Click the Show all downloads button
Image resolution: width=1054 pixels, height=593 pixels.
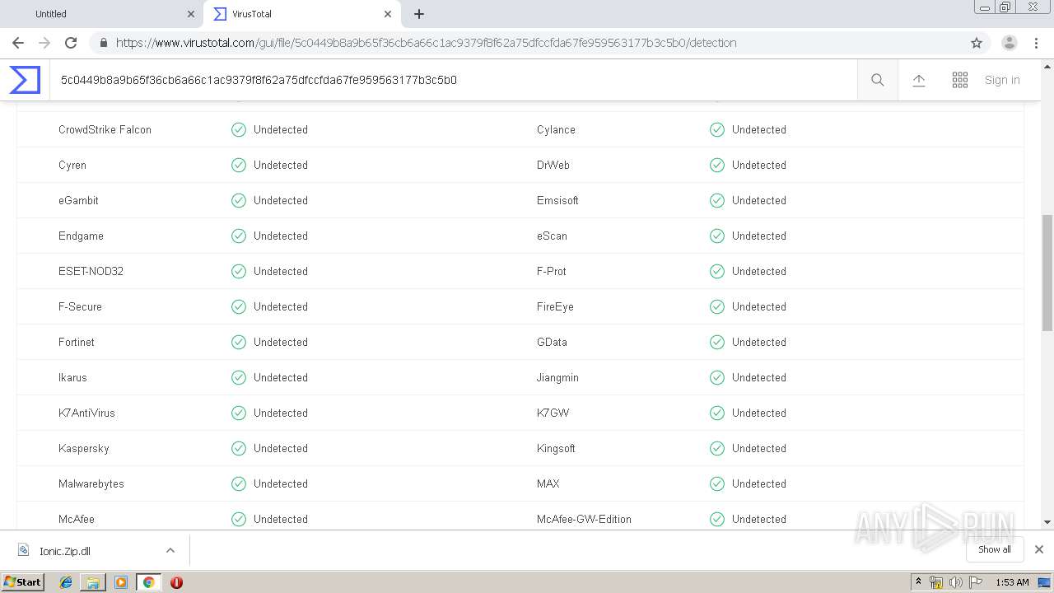(994, 549)
